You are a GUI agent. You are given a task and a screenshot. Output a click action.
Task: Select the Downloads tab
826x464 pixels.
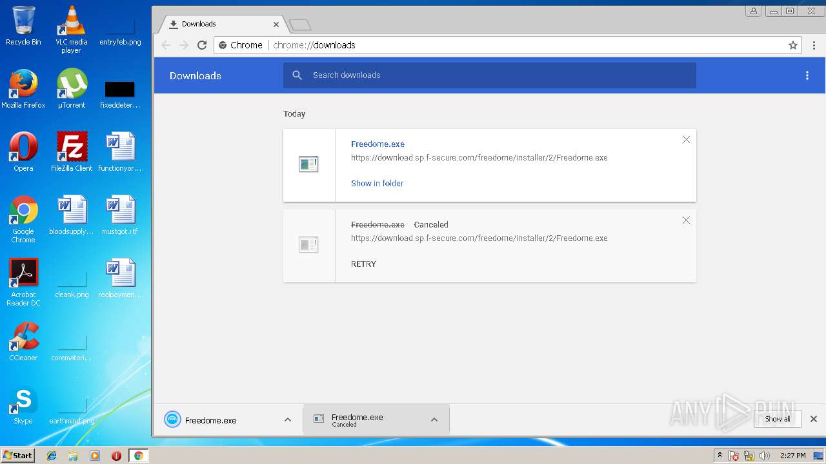coord(223,24)
